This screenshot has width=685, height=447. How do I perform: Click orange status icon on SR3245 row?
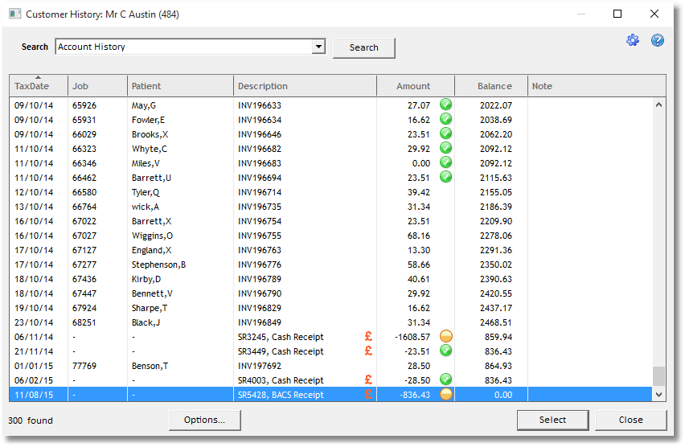tap(445, 336)
